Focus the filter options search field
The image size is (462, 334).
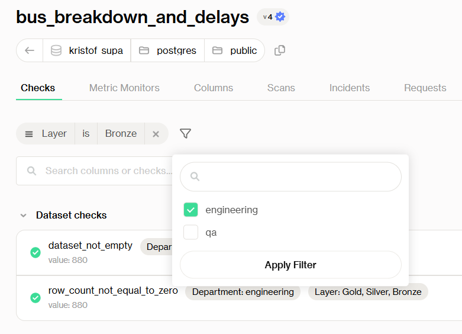(298, 176)
